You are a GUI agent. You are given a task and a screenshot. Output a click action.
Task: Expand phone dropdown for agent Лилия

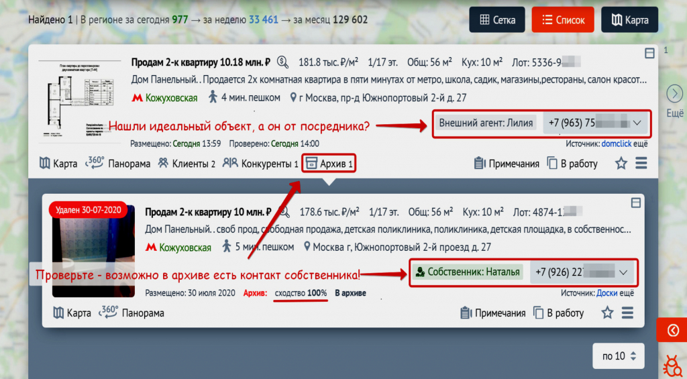637,123
